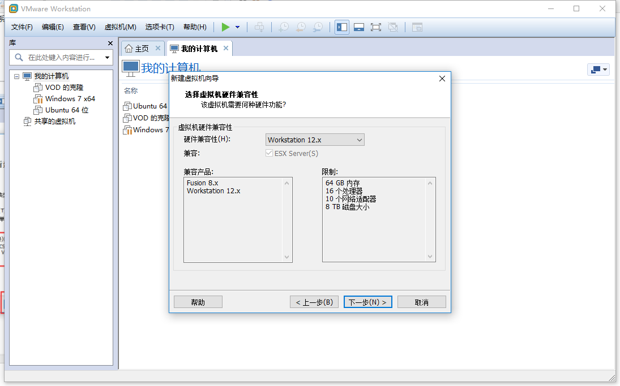
Task: Open the 硬件兼容性 Workstation 12.x dropdown
Action: point(315,140)
